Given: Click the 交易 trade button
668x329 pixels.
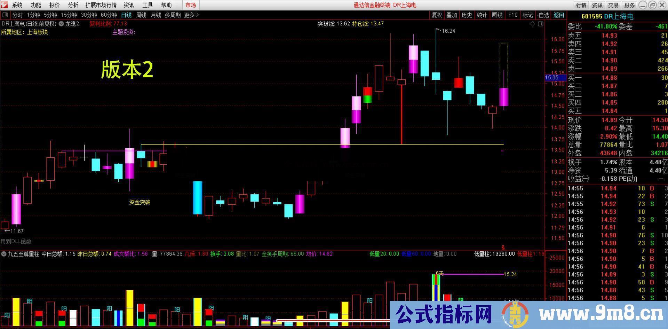Looking at the screenshot, I should click(x=613, y=5).
